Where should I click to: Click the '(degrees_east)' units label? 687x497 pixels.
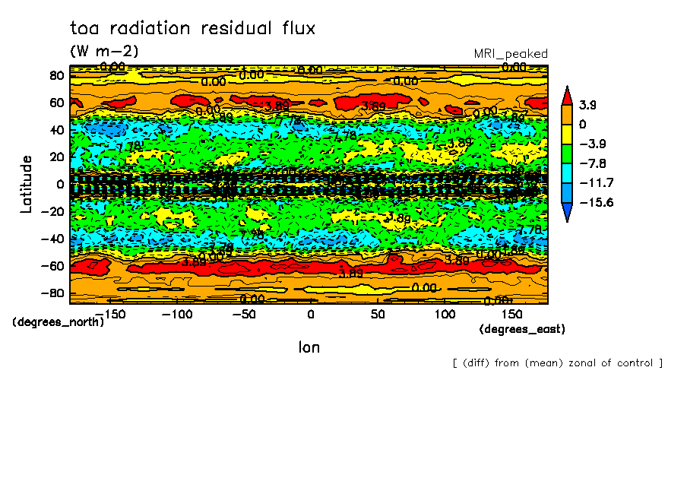coord(522,329)
